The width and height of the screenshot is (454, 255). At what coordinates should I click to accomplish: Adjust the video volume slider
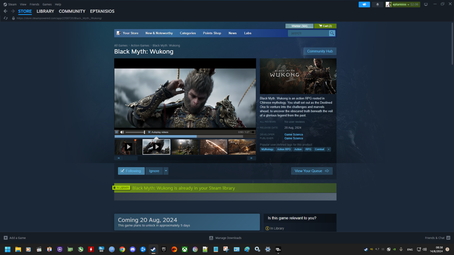[135, 132]
